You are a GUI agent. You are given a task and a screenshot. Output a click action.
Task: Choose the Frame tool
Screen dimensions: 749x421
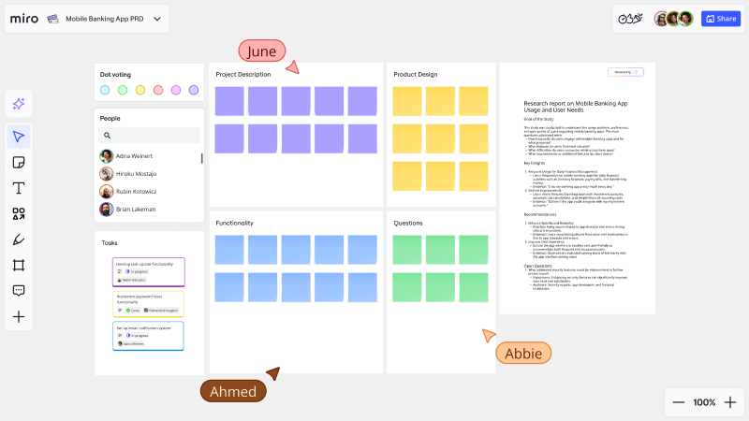pyautogui.click(x=19, y=265)
